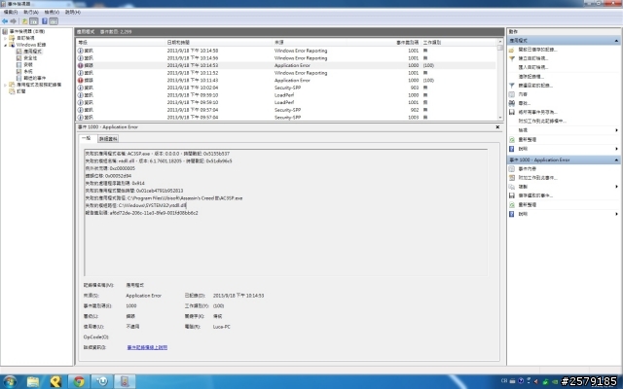Click the Save All Events As disk icon

tap(512, 112)
